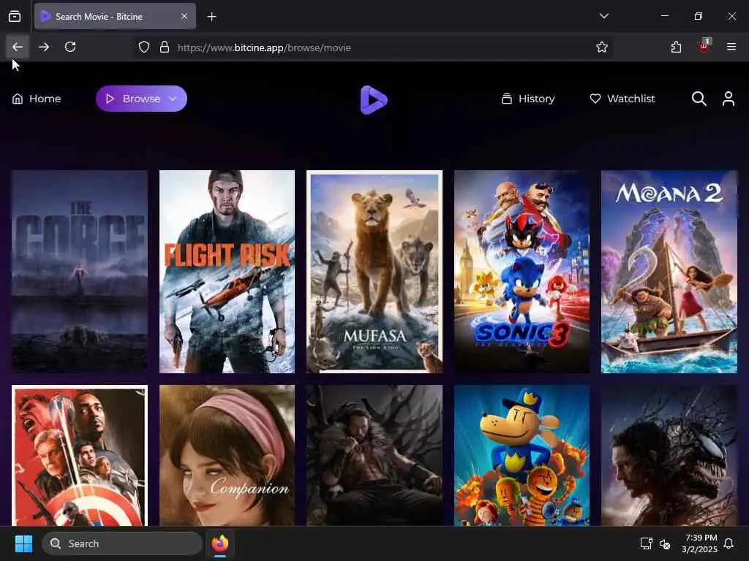Screen dimensions: 749x561
Task: Open the Firefox extensions puzzle icon
Action: coord(676,47)
